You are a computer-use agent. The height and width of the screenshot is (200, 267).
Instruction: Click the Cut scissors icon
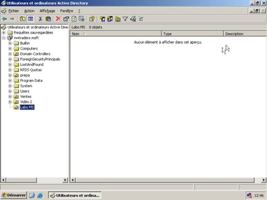point(40,19)
